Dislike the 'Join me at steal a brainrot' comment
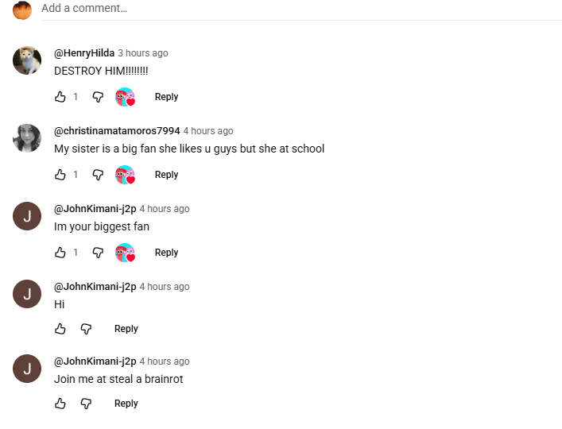 86,404
